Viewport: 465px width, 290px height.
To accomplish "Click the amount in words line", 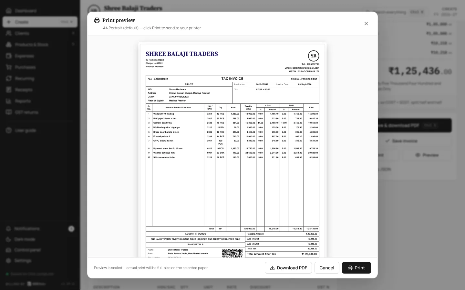I will click(195, 239).
